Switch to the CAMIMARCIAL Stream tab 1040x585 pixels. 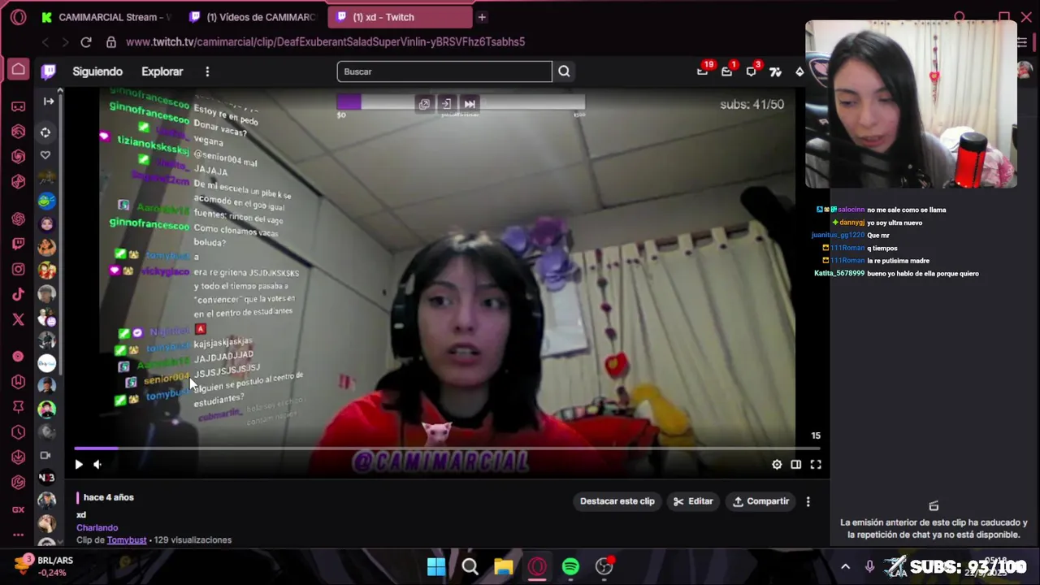click(106, 17)
